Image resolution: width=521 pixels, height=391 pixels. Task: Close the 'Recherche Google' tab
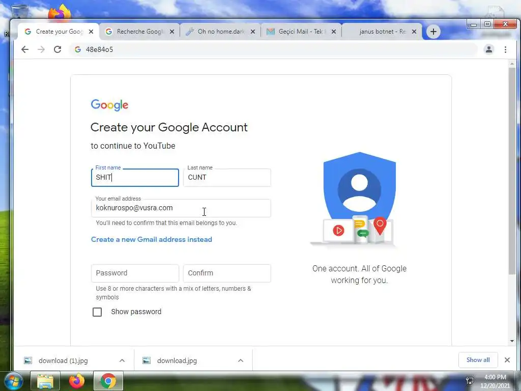click(172, 32)
